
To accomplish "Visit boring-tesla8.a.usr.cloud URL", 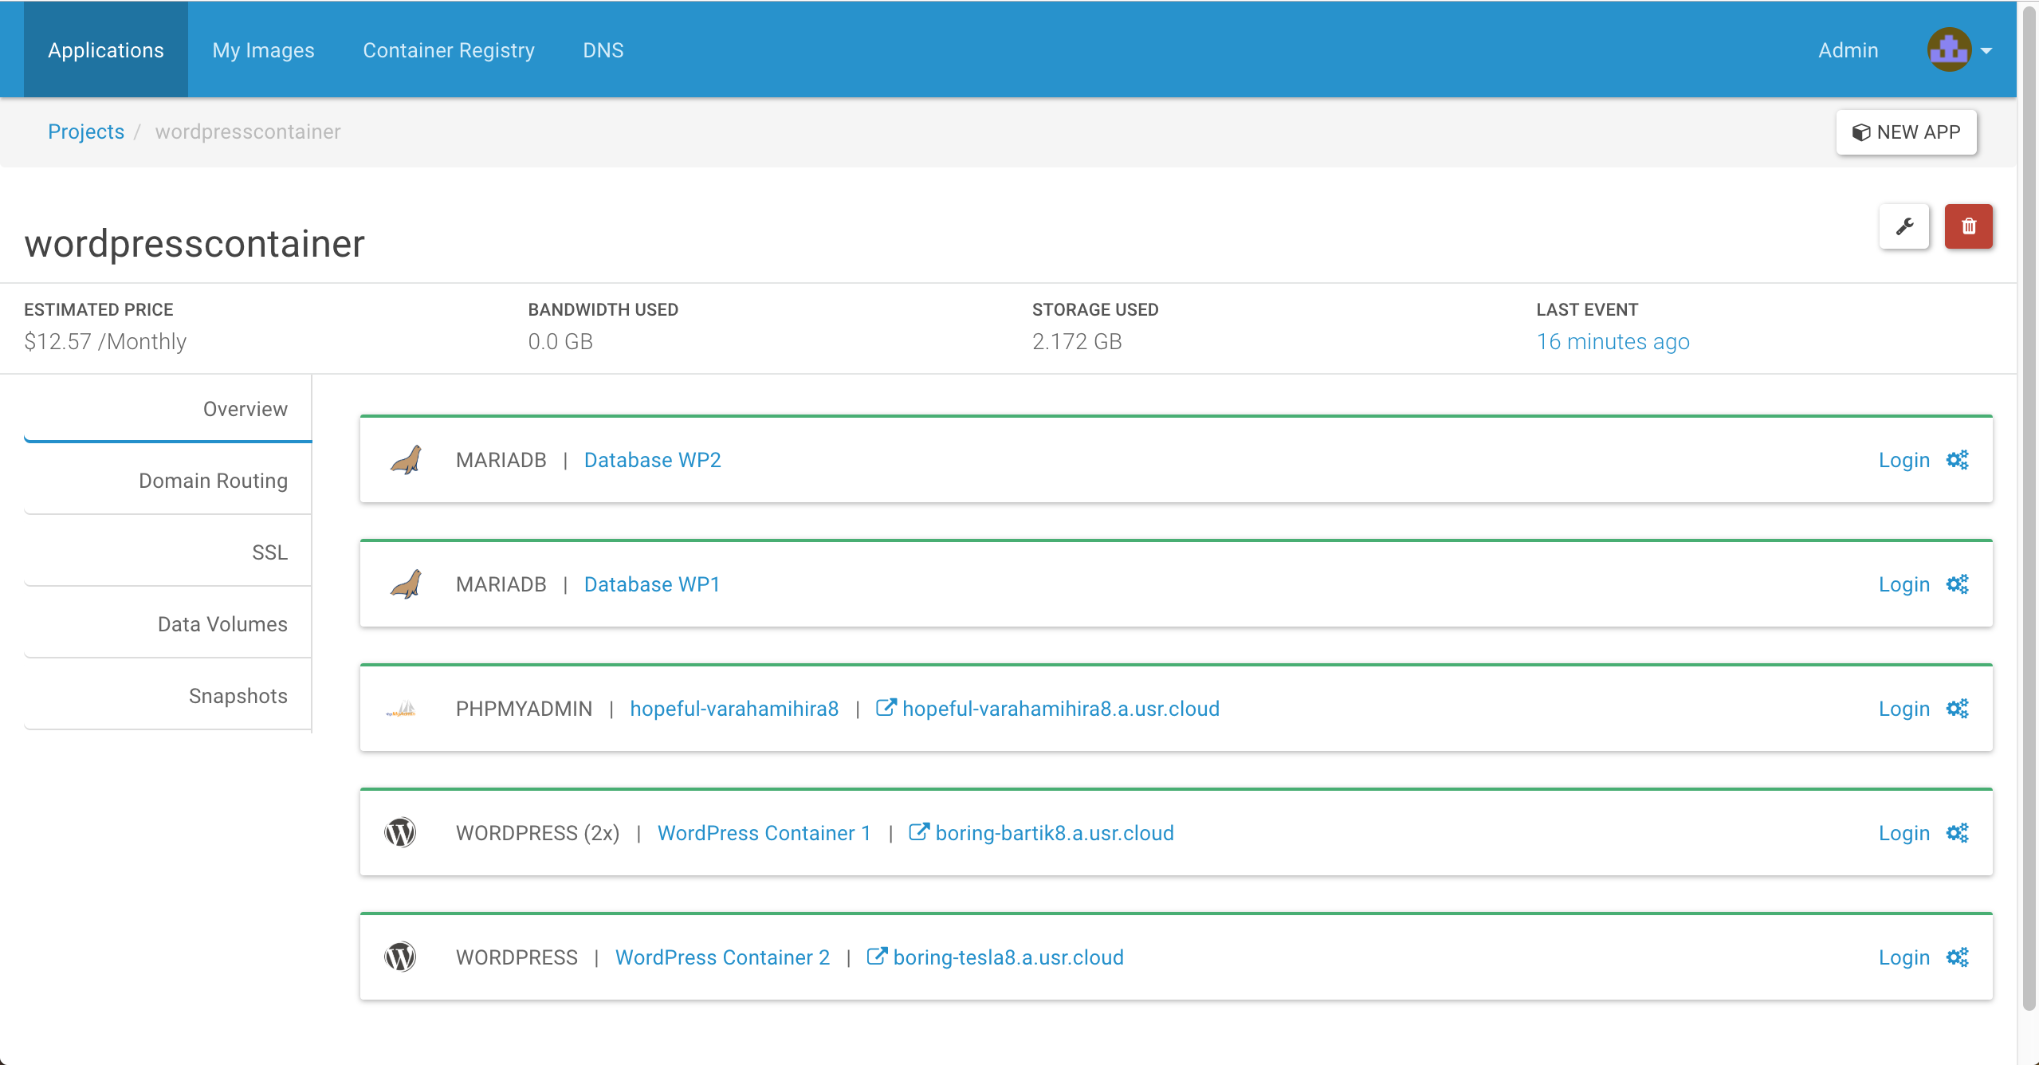I will (x=1008, y=957).
